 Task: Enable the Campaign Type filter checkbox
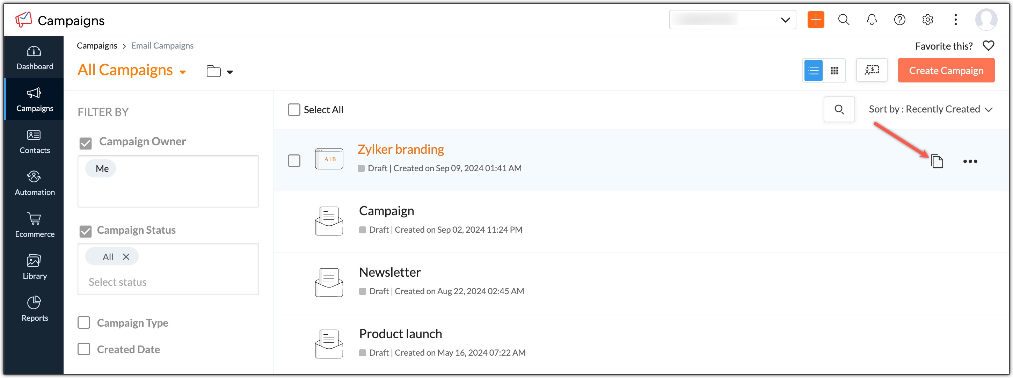click(x=84, y=322)
